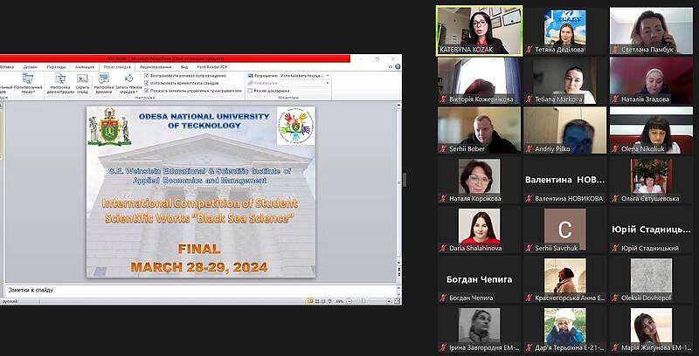The image size is (699, 356).
Task: Click the university crest logo on the slide
Action: (109, 127)
